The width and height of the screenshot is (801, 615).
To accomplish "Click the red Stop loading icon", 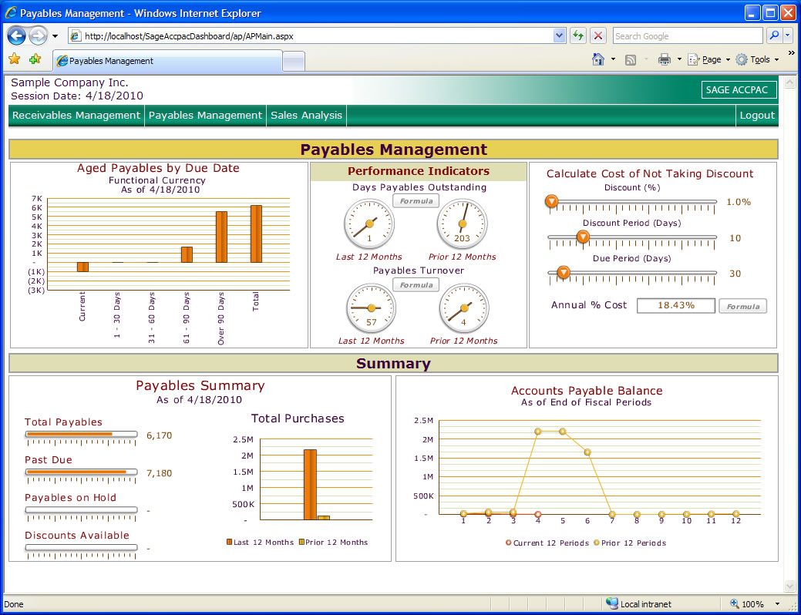I will click(598, 35).
